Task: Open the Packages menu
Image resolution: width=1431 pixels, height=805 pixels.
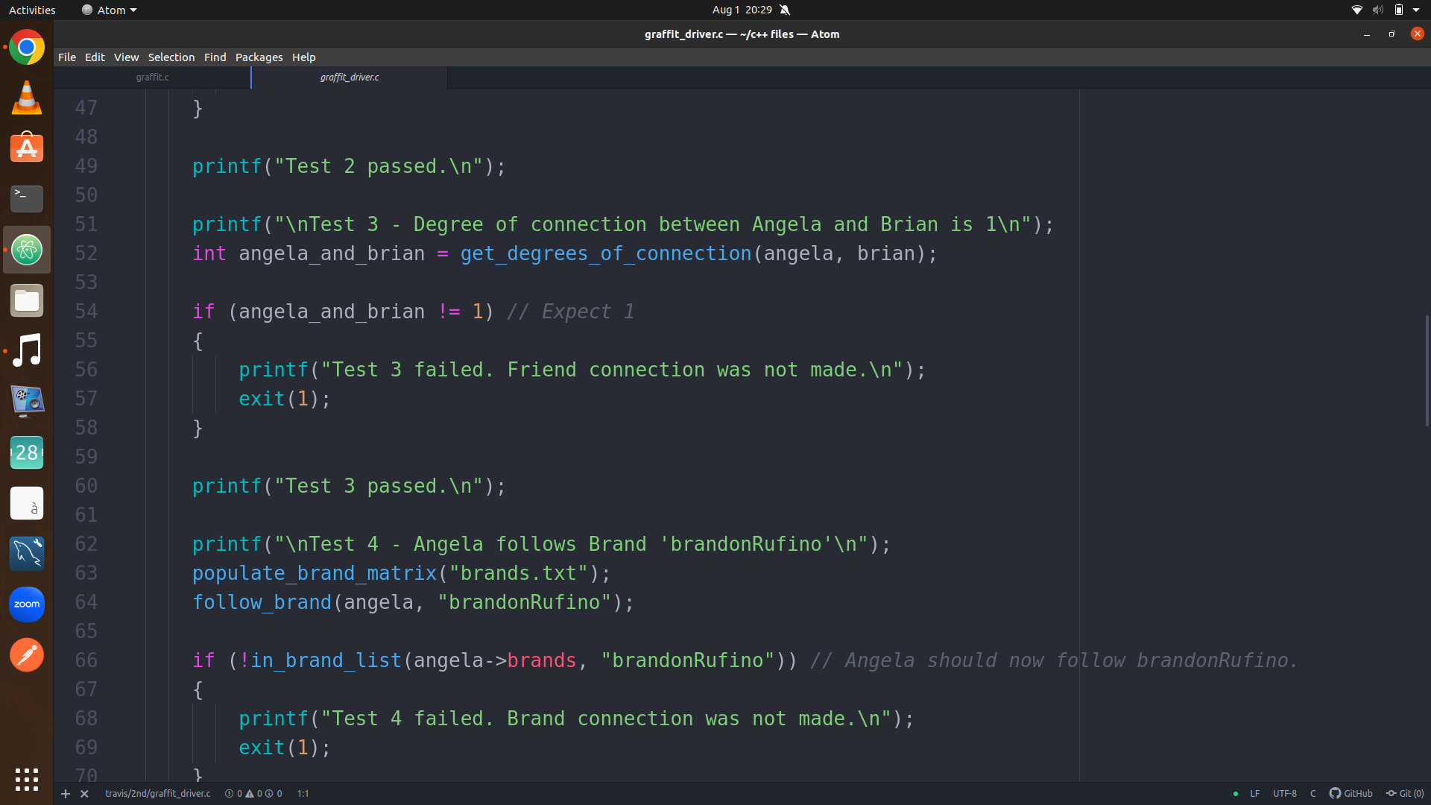Action: click(x=259, y=57)
